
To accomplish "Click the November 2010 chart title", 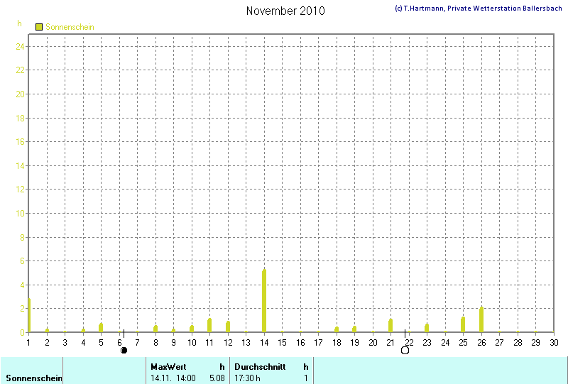I will tap(285, 11).
